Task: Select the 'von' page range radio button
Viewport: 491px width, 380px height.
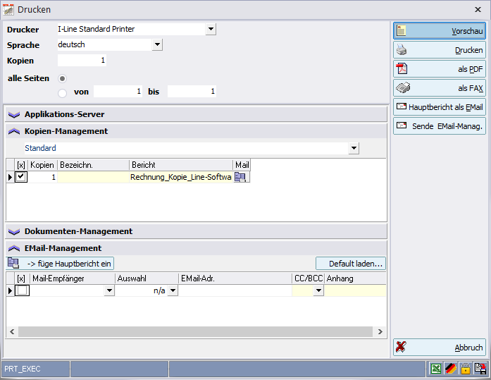Action: point(63,92)
